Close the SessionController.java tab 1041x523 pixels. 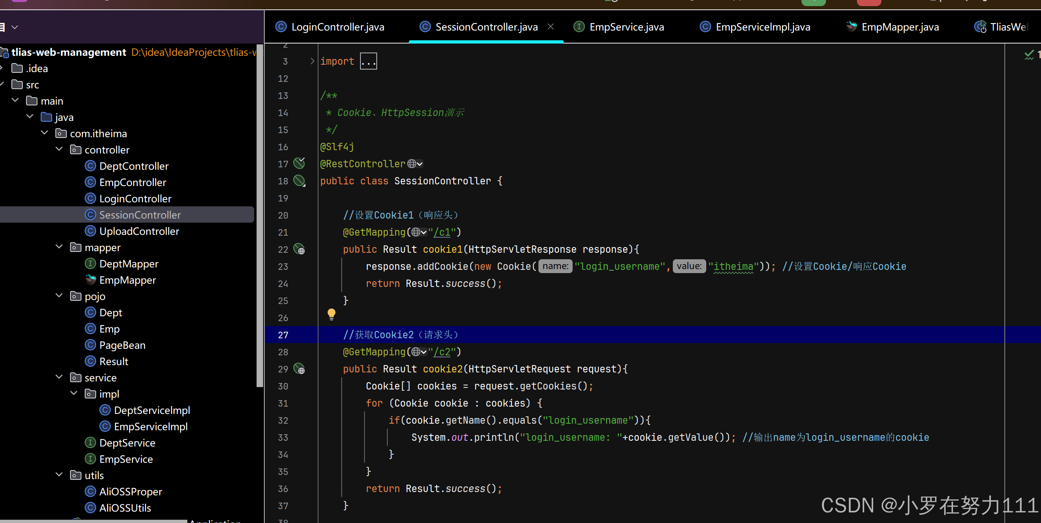coord(551,26)
